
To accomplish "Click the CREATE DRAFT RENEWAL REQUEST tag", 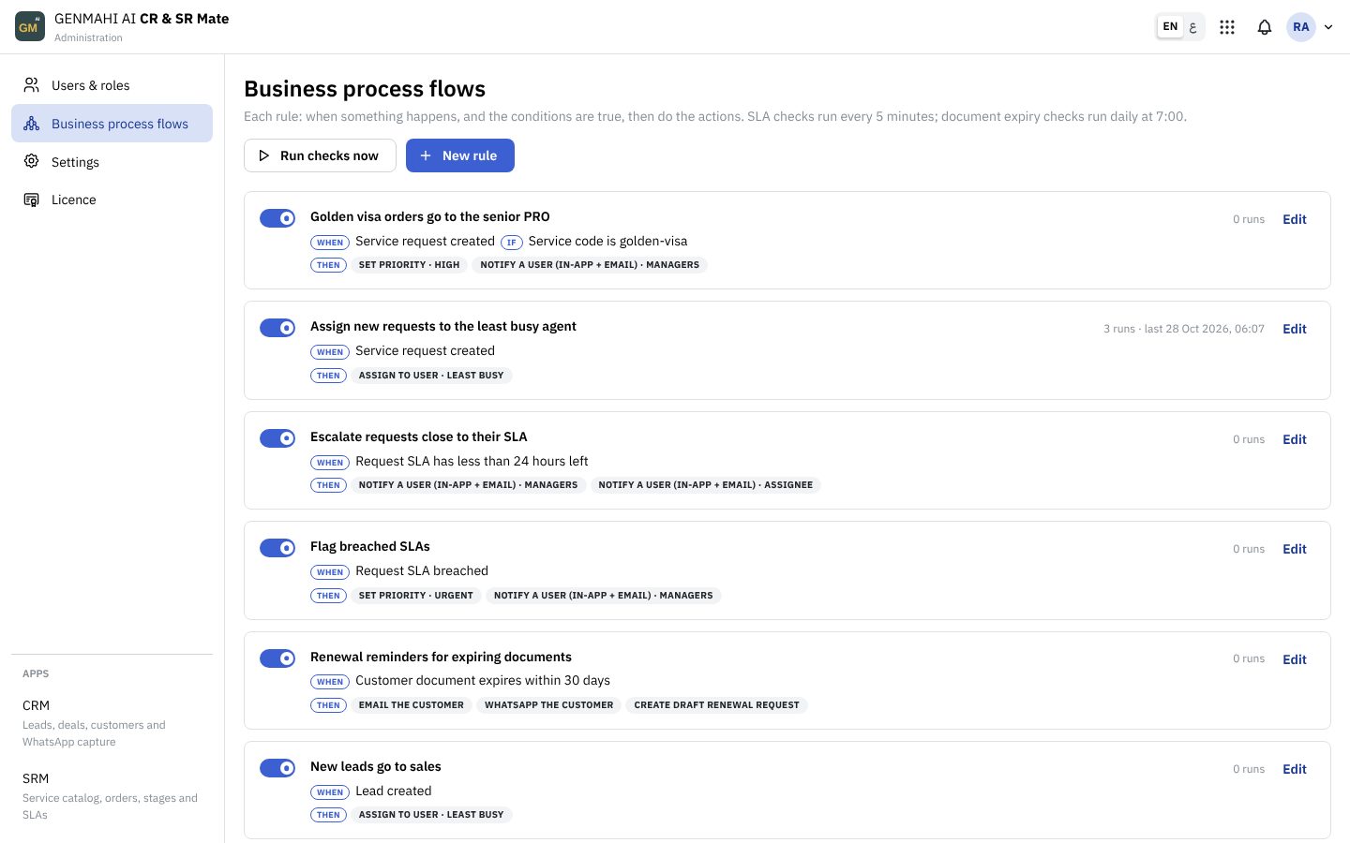I will point(716,705).
